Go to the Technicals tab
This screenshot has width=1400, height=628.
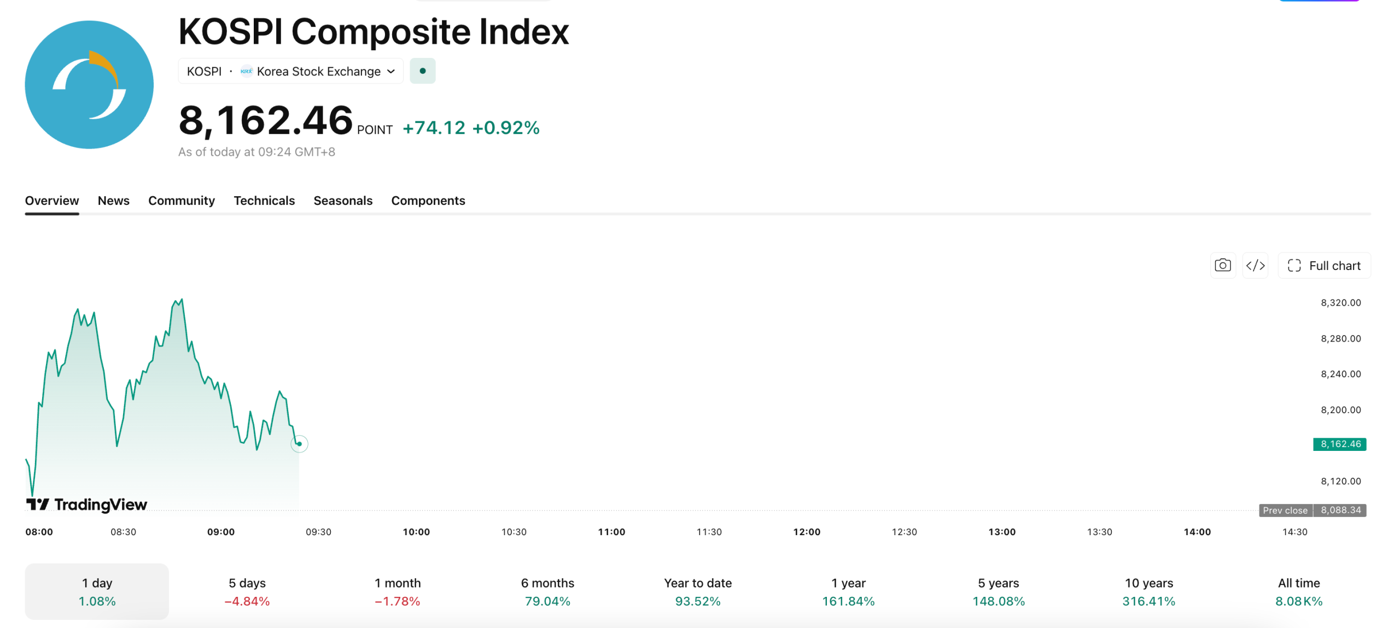(x=264, y=201)
